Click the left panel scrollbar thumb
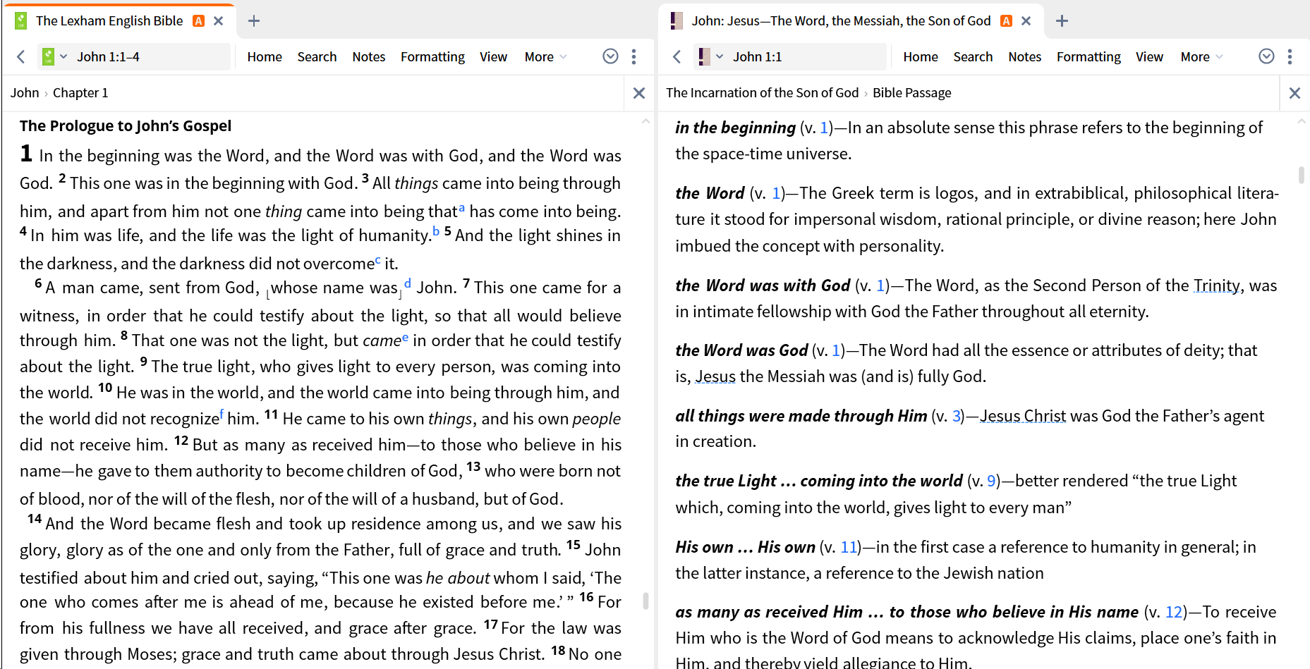 pos(645,601)
